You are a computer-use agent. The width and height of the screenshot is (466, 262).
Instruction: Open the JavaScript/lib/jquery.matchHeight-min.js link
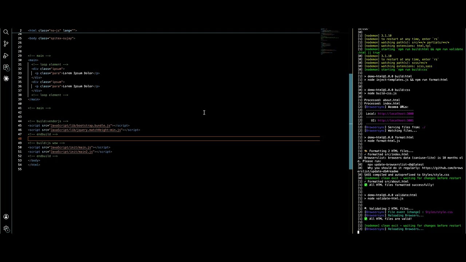point(86,130)
